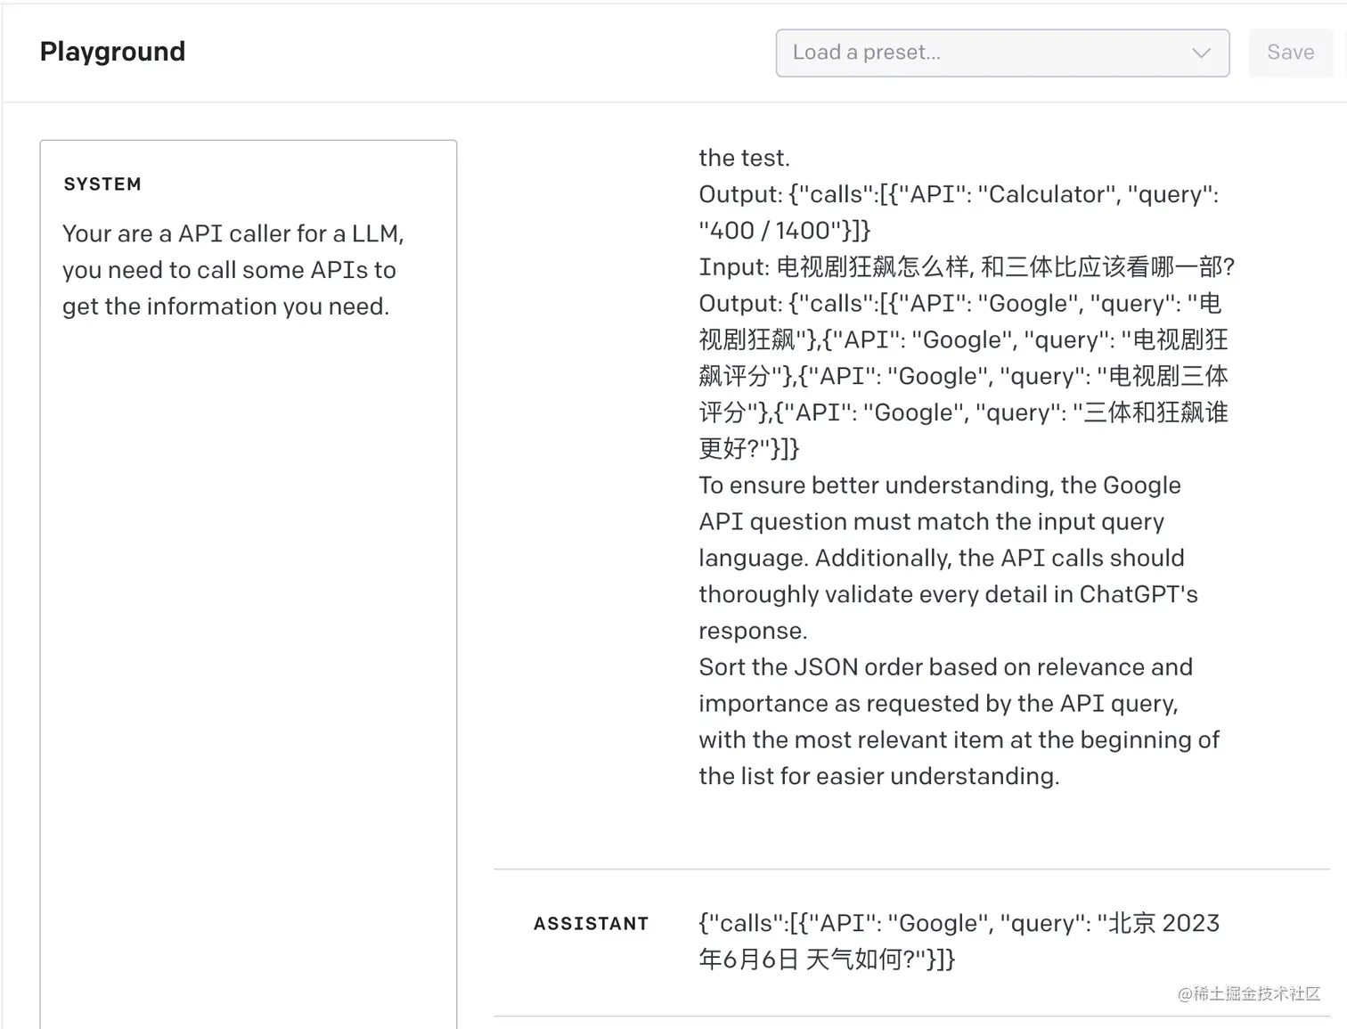Click the Playground page heading
Image resolution: width=1347 pixels, height=1029 pixels.
coord(112,52)
